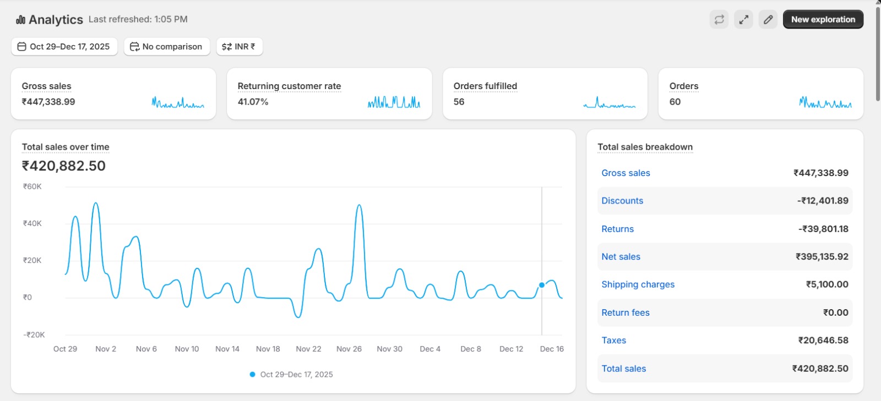Click the New exploration button
The width and height of the screenshot is (881, 401).
[823, 19]
